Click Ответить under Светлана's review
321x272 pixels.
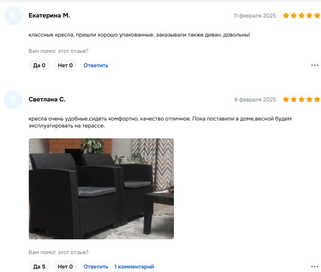(96, 267)
